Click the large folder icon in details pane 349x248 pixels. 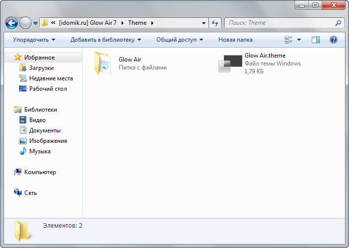click(x=23, y=231)
